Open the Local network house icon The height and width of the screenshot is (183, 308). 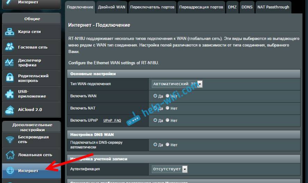[x=10, y=155]
